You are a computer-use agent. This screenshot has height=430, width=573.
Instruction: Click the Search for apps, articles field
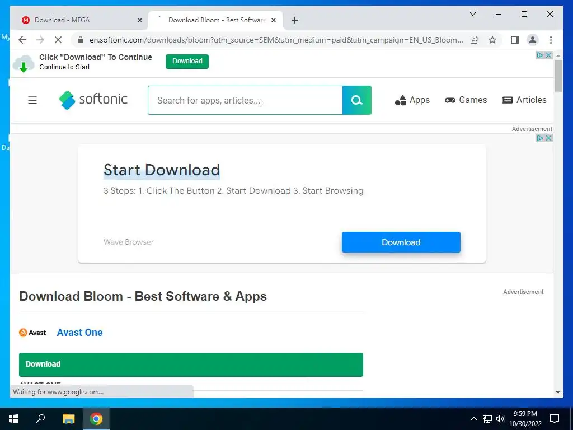[245, 100]
